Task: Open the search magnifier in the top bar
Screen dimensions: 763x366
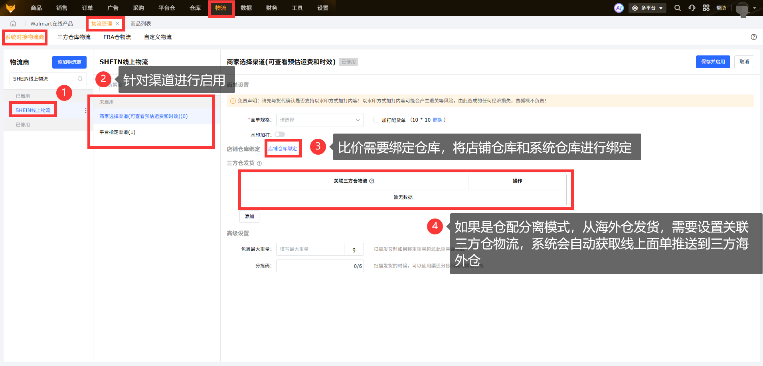Action: (x=677, y=8)
